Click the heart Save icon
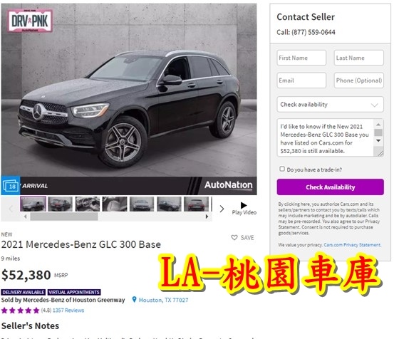The image size is (394, 339). pyautogui.click(x=234, y=238)
